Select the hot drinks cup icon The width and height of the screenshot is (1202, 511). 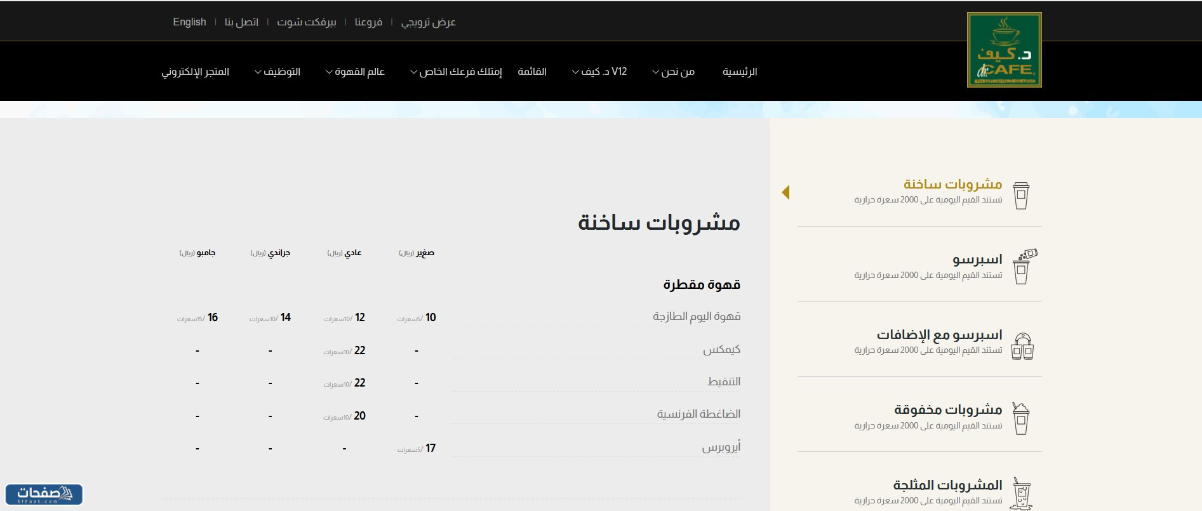pos(1020,195)
